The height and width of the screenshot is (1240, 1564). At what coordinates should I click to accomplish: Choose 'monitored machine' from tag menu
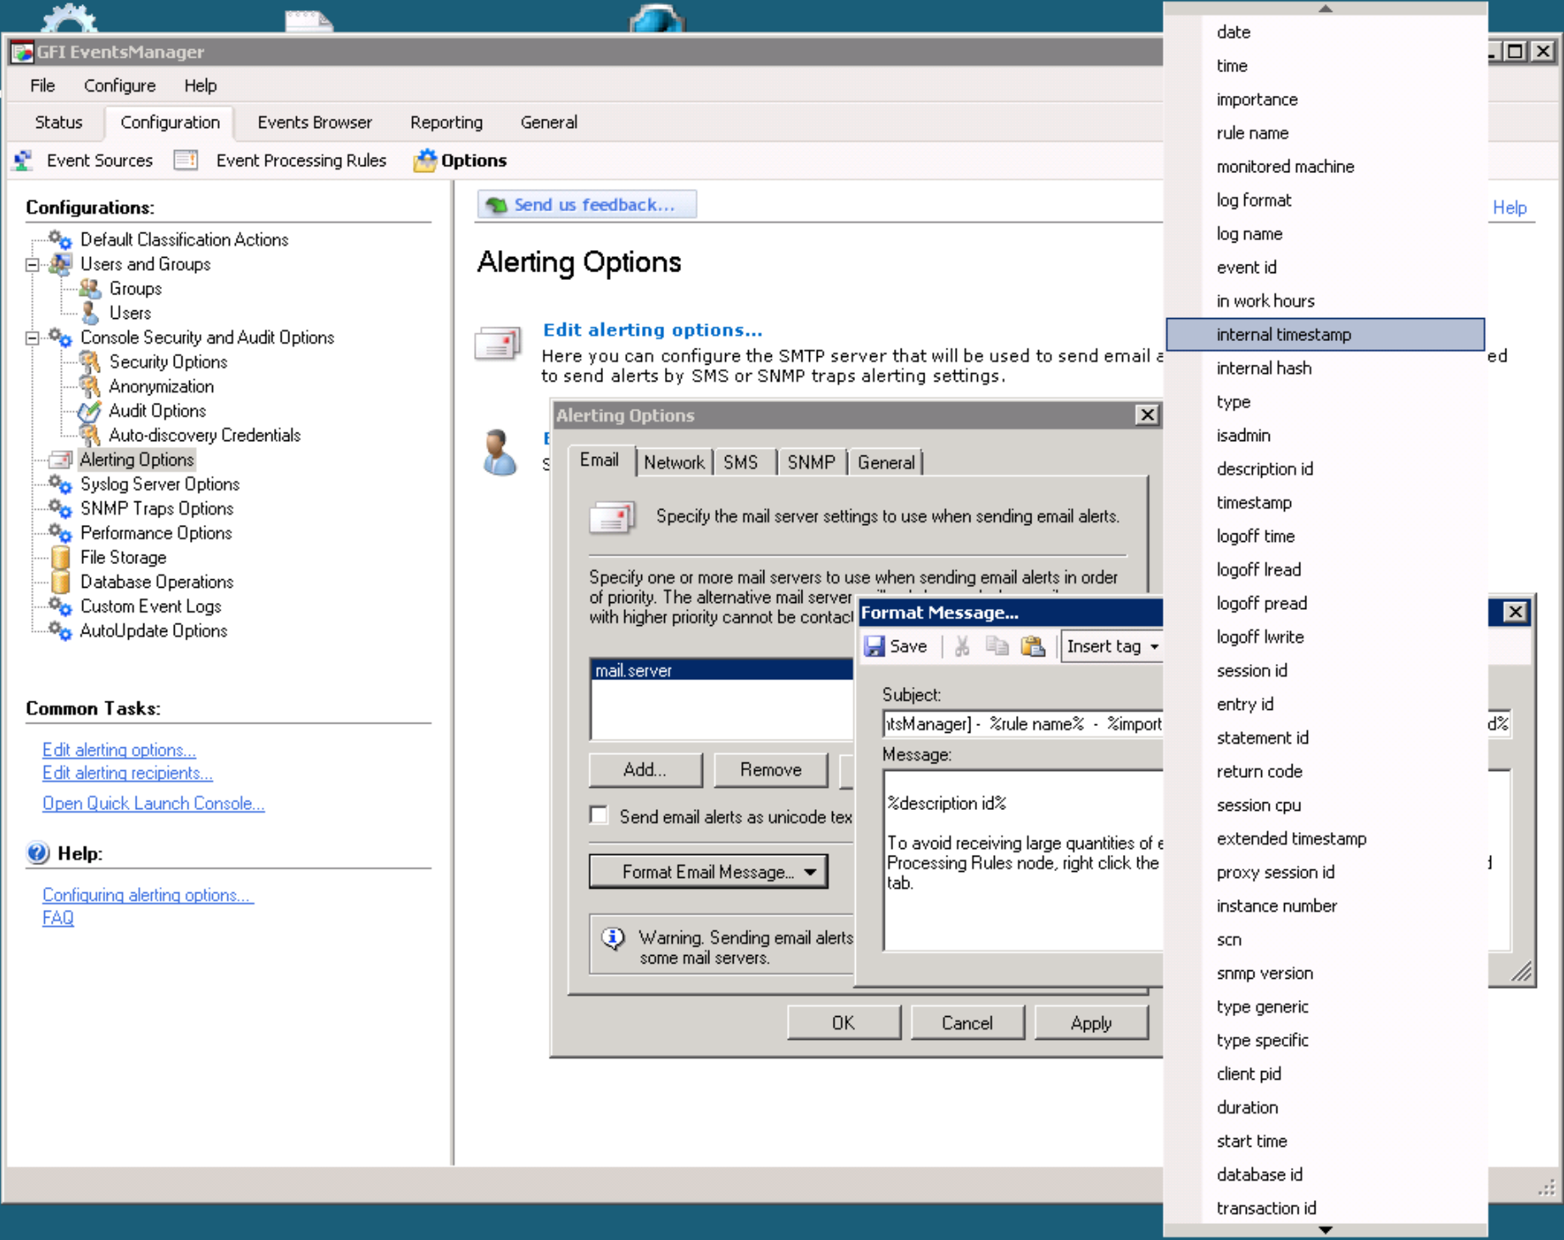coord(1284,166)
